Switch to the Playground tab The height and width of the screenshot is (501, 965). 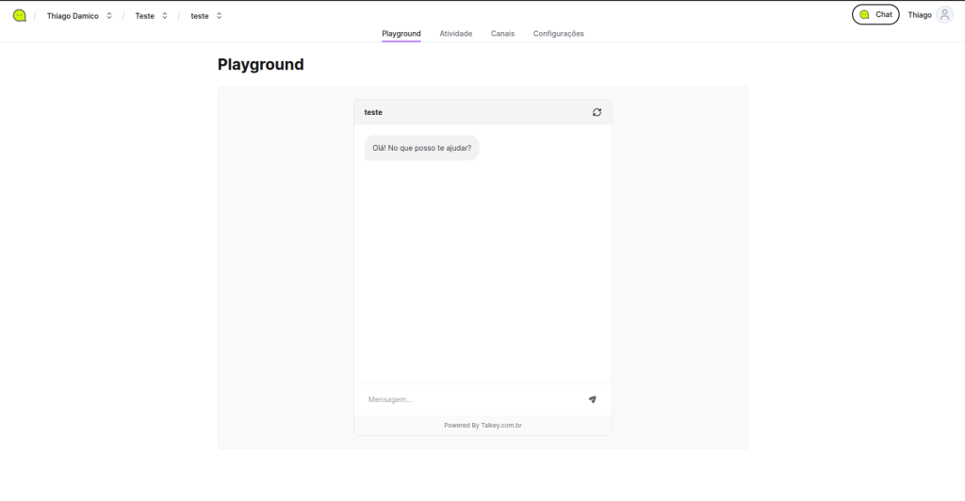401,34
